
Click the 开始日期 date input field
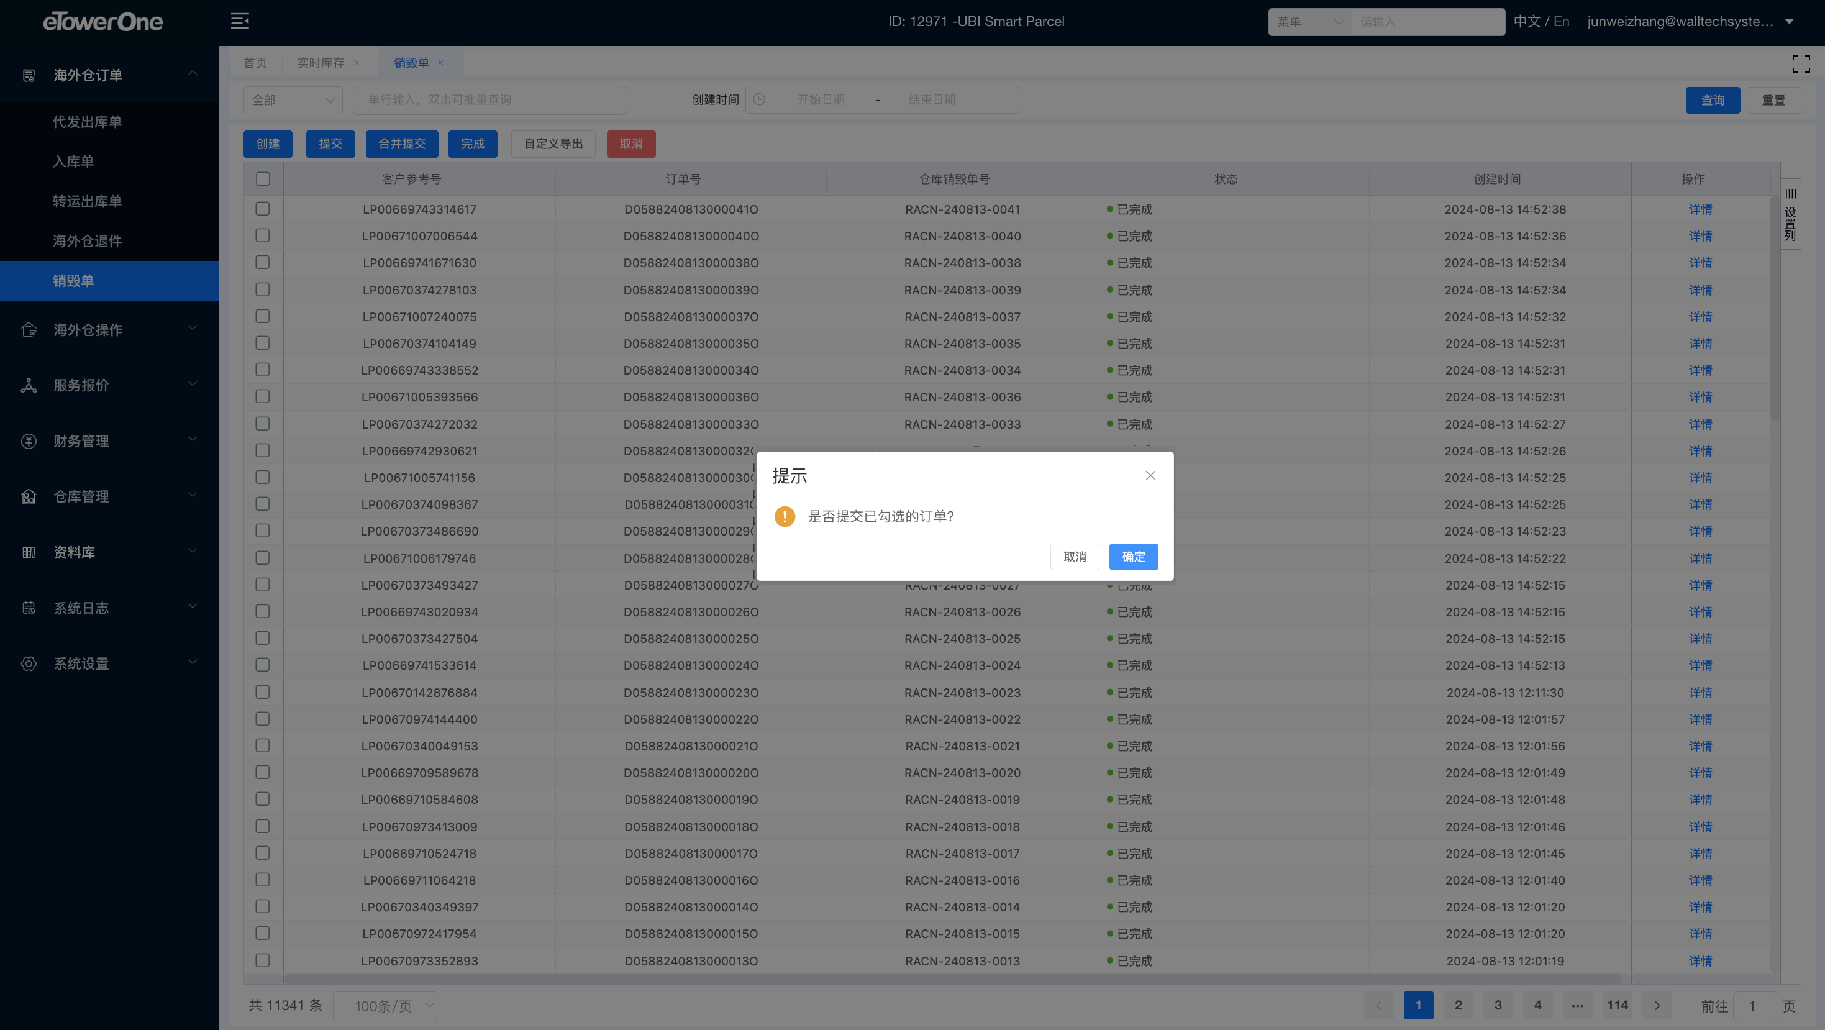pos(821,100)
